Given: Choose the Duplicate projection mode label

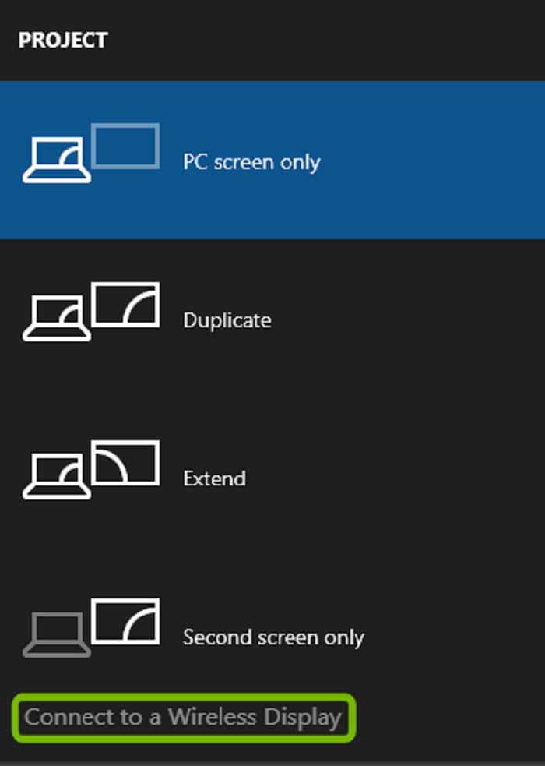Looking at the screenshot, I should point(227,320).
